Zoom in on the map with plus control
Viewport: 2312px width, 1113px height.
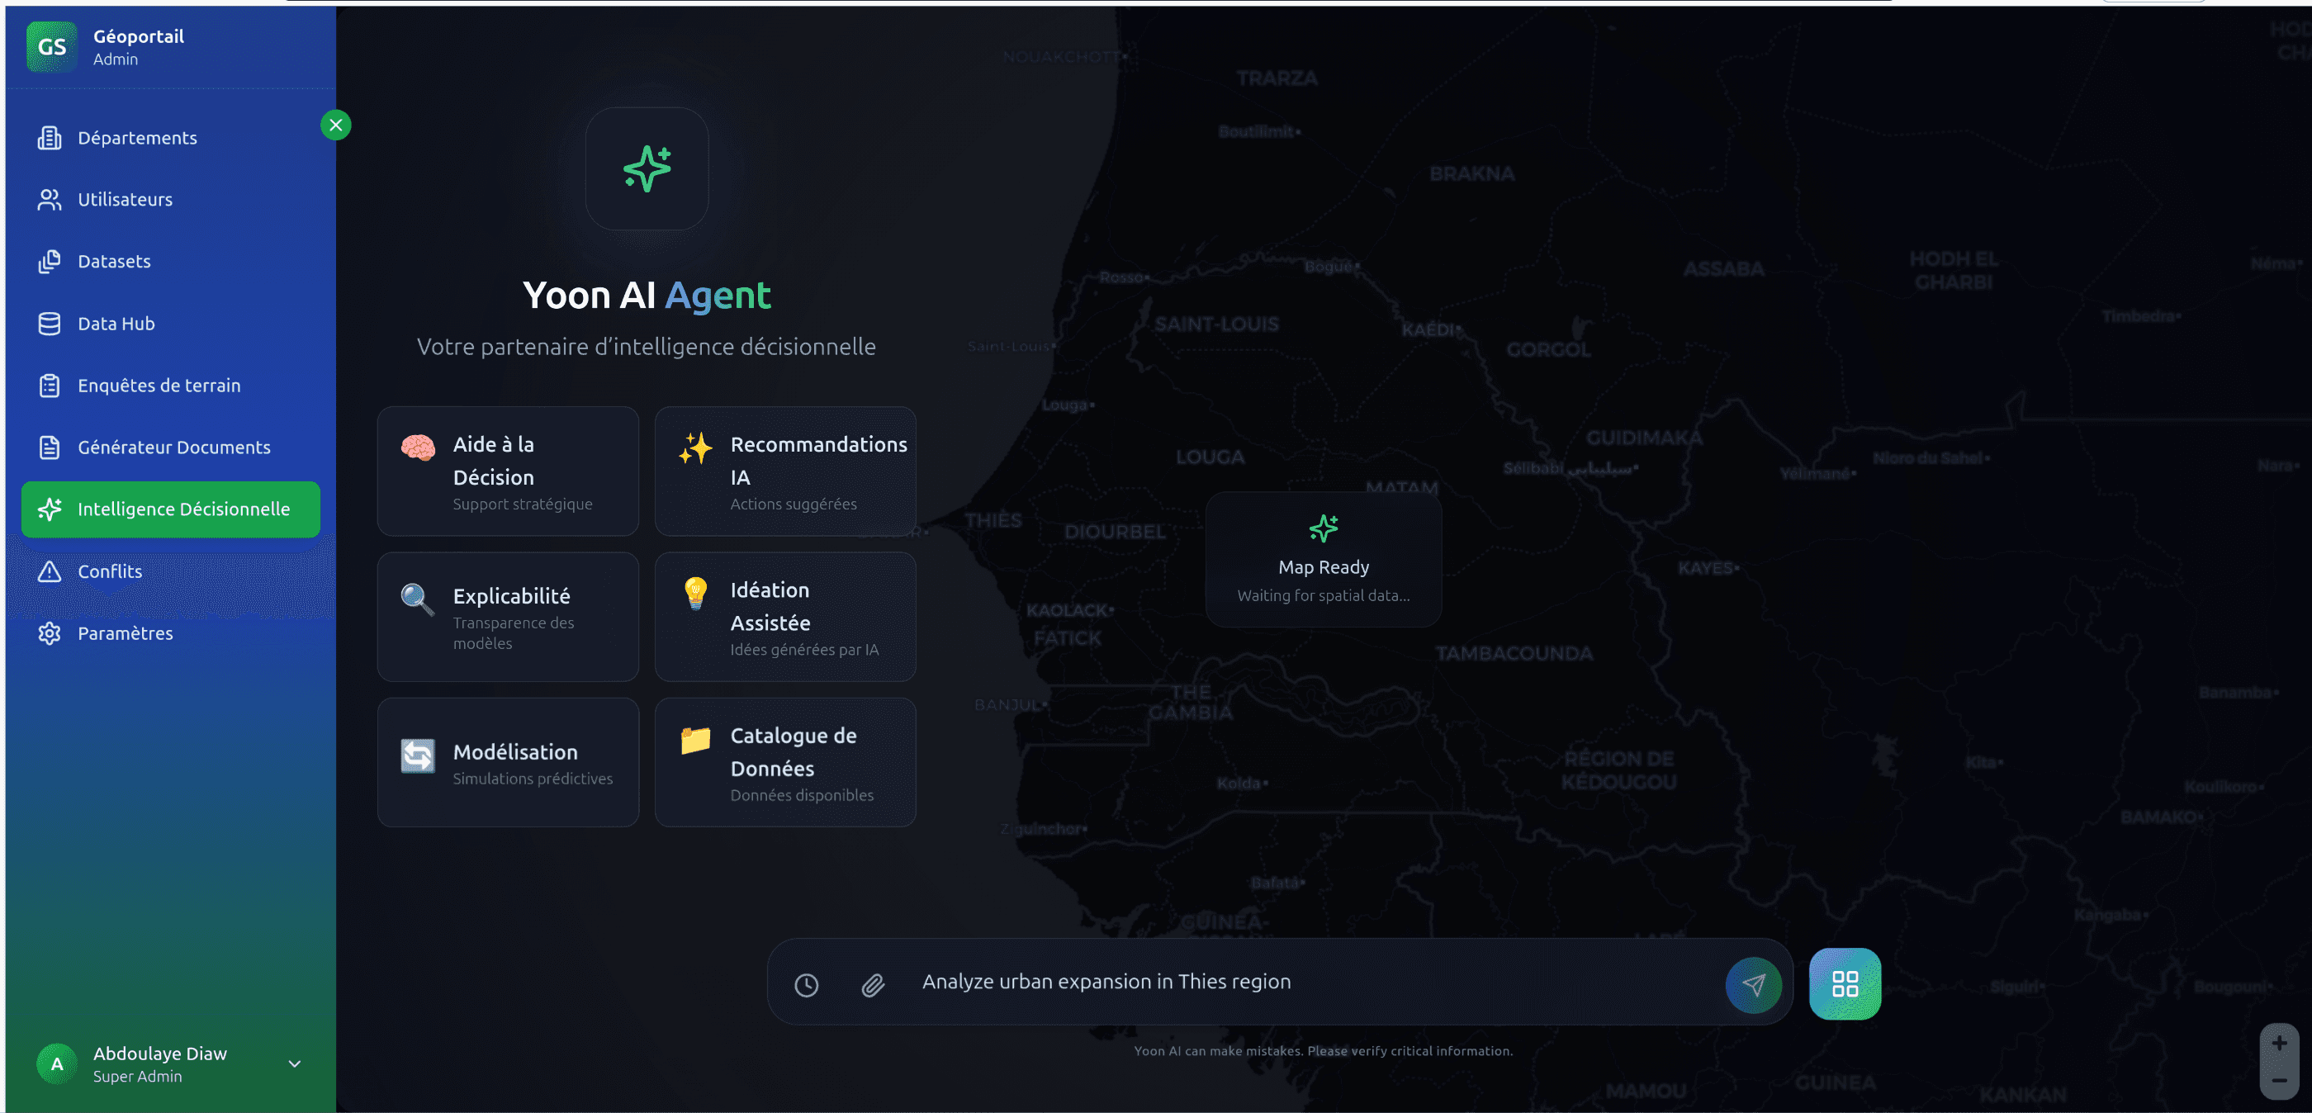tap(2279, 1042)
